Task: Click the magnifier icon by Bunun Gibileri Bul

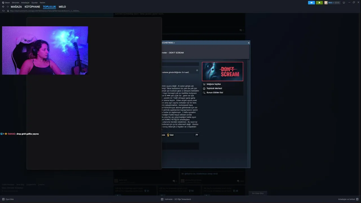Action: (204, 92)
